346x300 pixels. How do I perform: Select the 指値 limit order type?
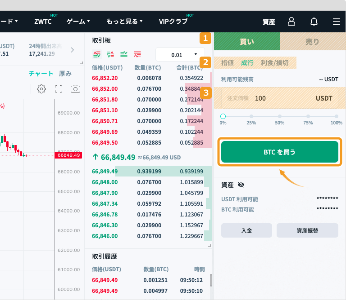coord(228,63)
